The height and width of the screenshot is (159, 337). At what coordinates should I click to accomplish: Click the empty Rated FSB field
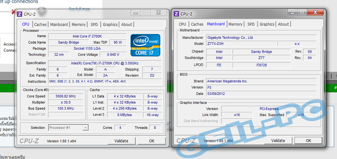pos(66,115)
